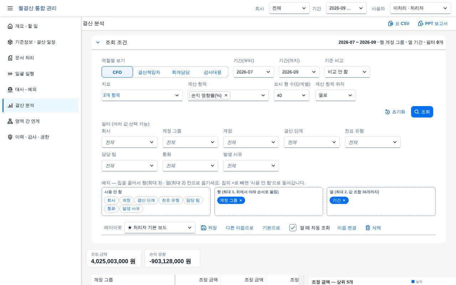Click the 영역 간 연계 hierarchy icon

(10, 121)
